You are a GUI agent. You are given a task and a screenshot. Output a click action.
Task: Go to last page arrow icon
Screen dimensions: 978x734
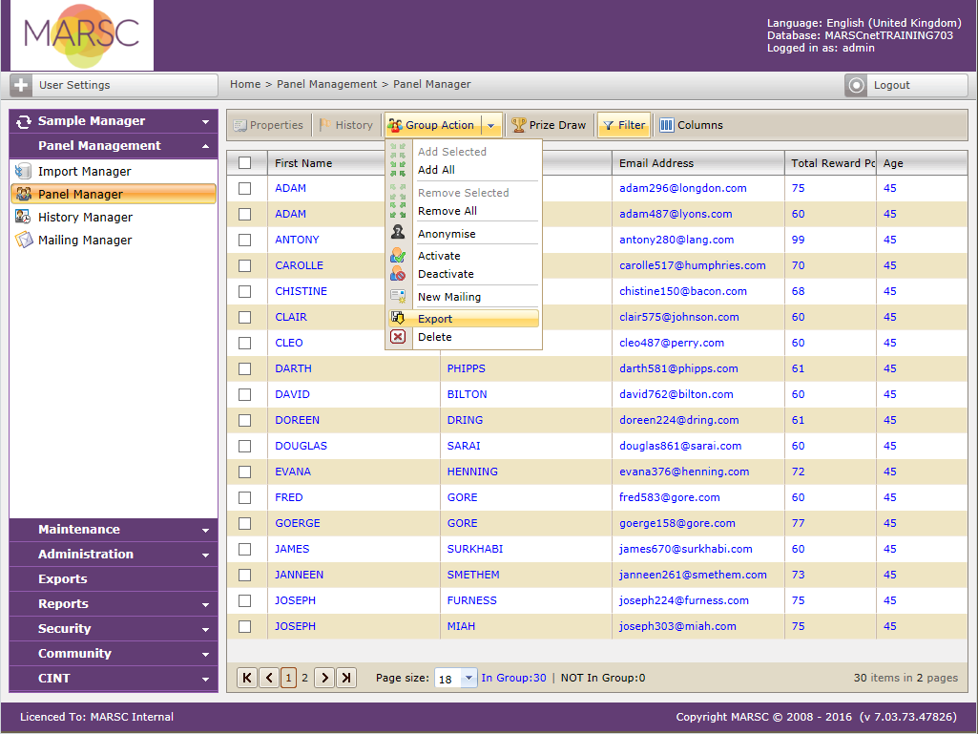[x=346, y=678]
